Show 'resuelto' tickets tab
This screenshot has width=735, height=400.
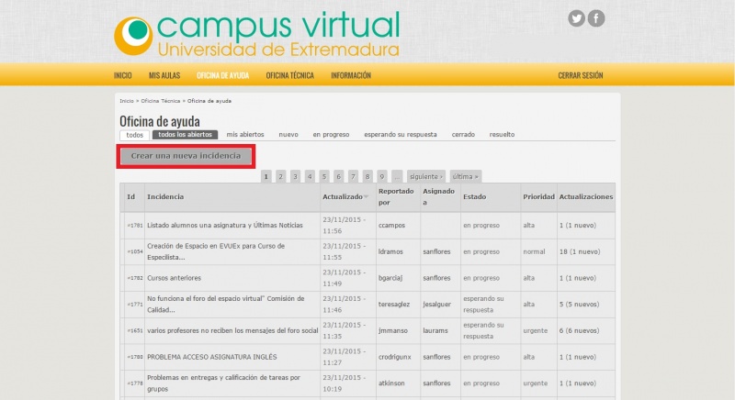point(502,135)
